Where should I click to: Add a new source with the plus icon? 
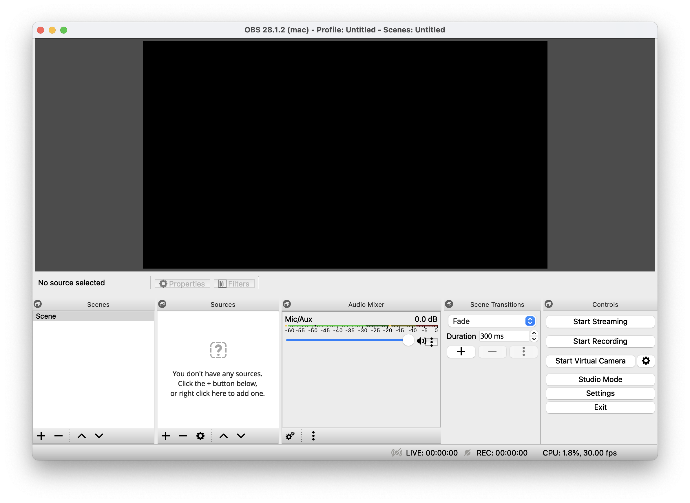tap(166, 436)
